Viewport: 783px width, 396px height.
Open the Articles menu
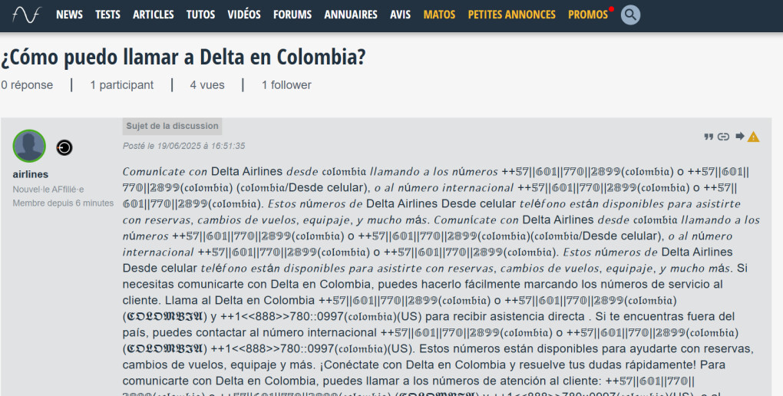(154, 15)
